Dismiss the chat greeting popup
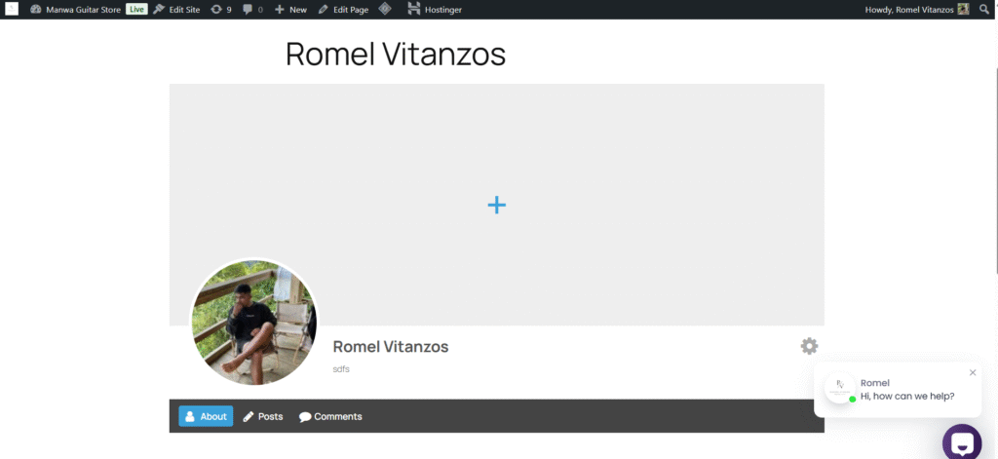The width and height of the screenshot is (998, 459). coord(972,372)
